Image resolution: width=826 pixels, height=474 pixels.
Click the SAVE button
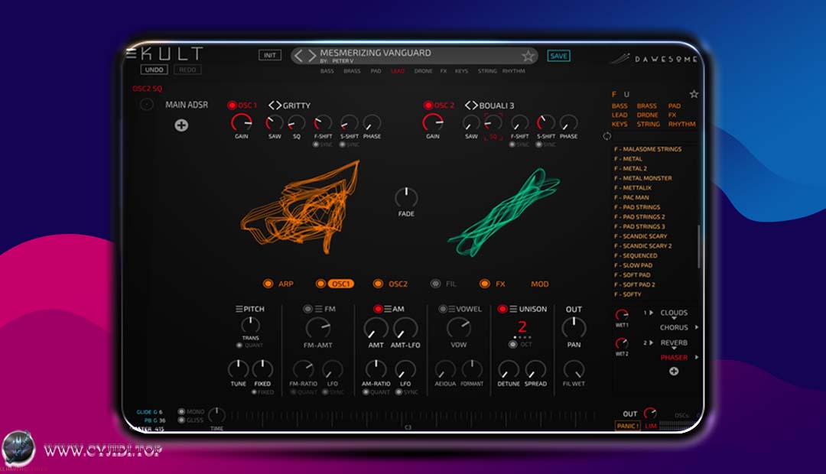(x=558, y=56)
